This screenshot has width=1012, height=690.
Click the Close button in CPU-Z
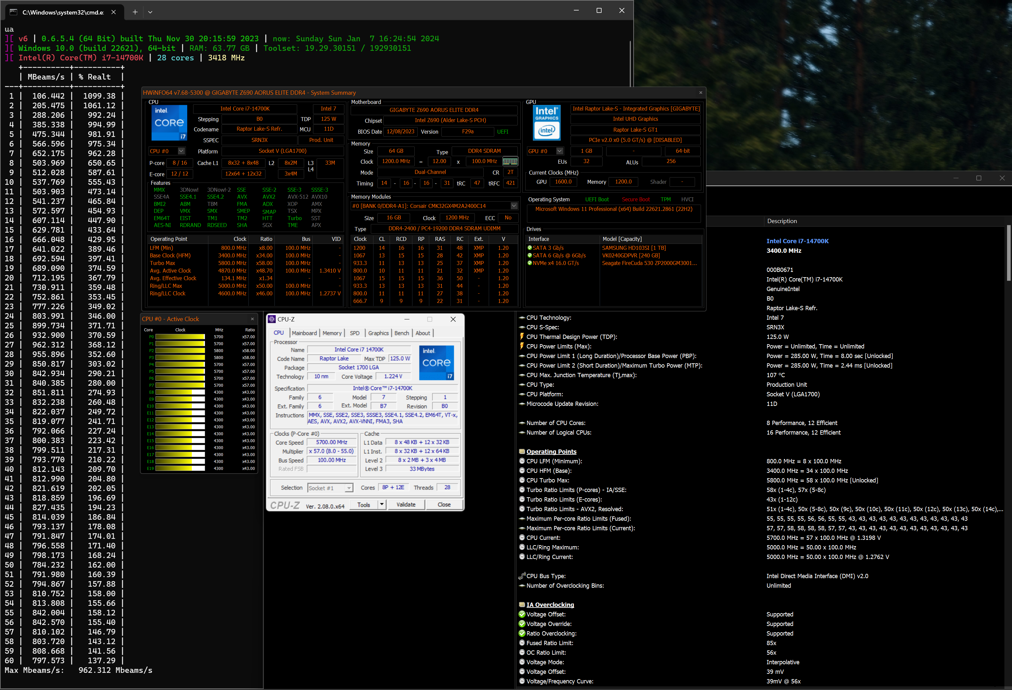tap(444, 505)
